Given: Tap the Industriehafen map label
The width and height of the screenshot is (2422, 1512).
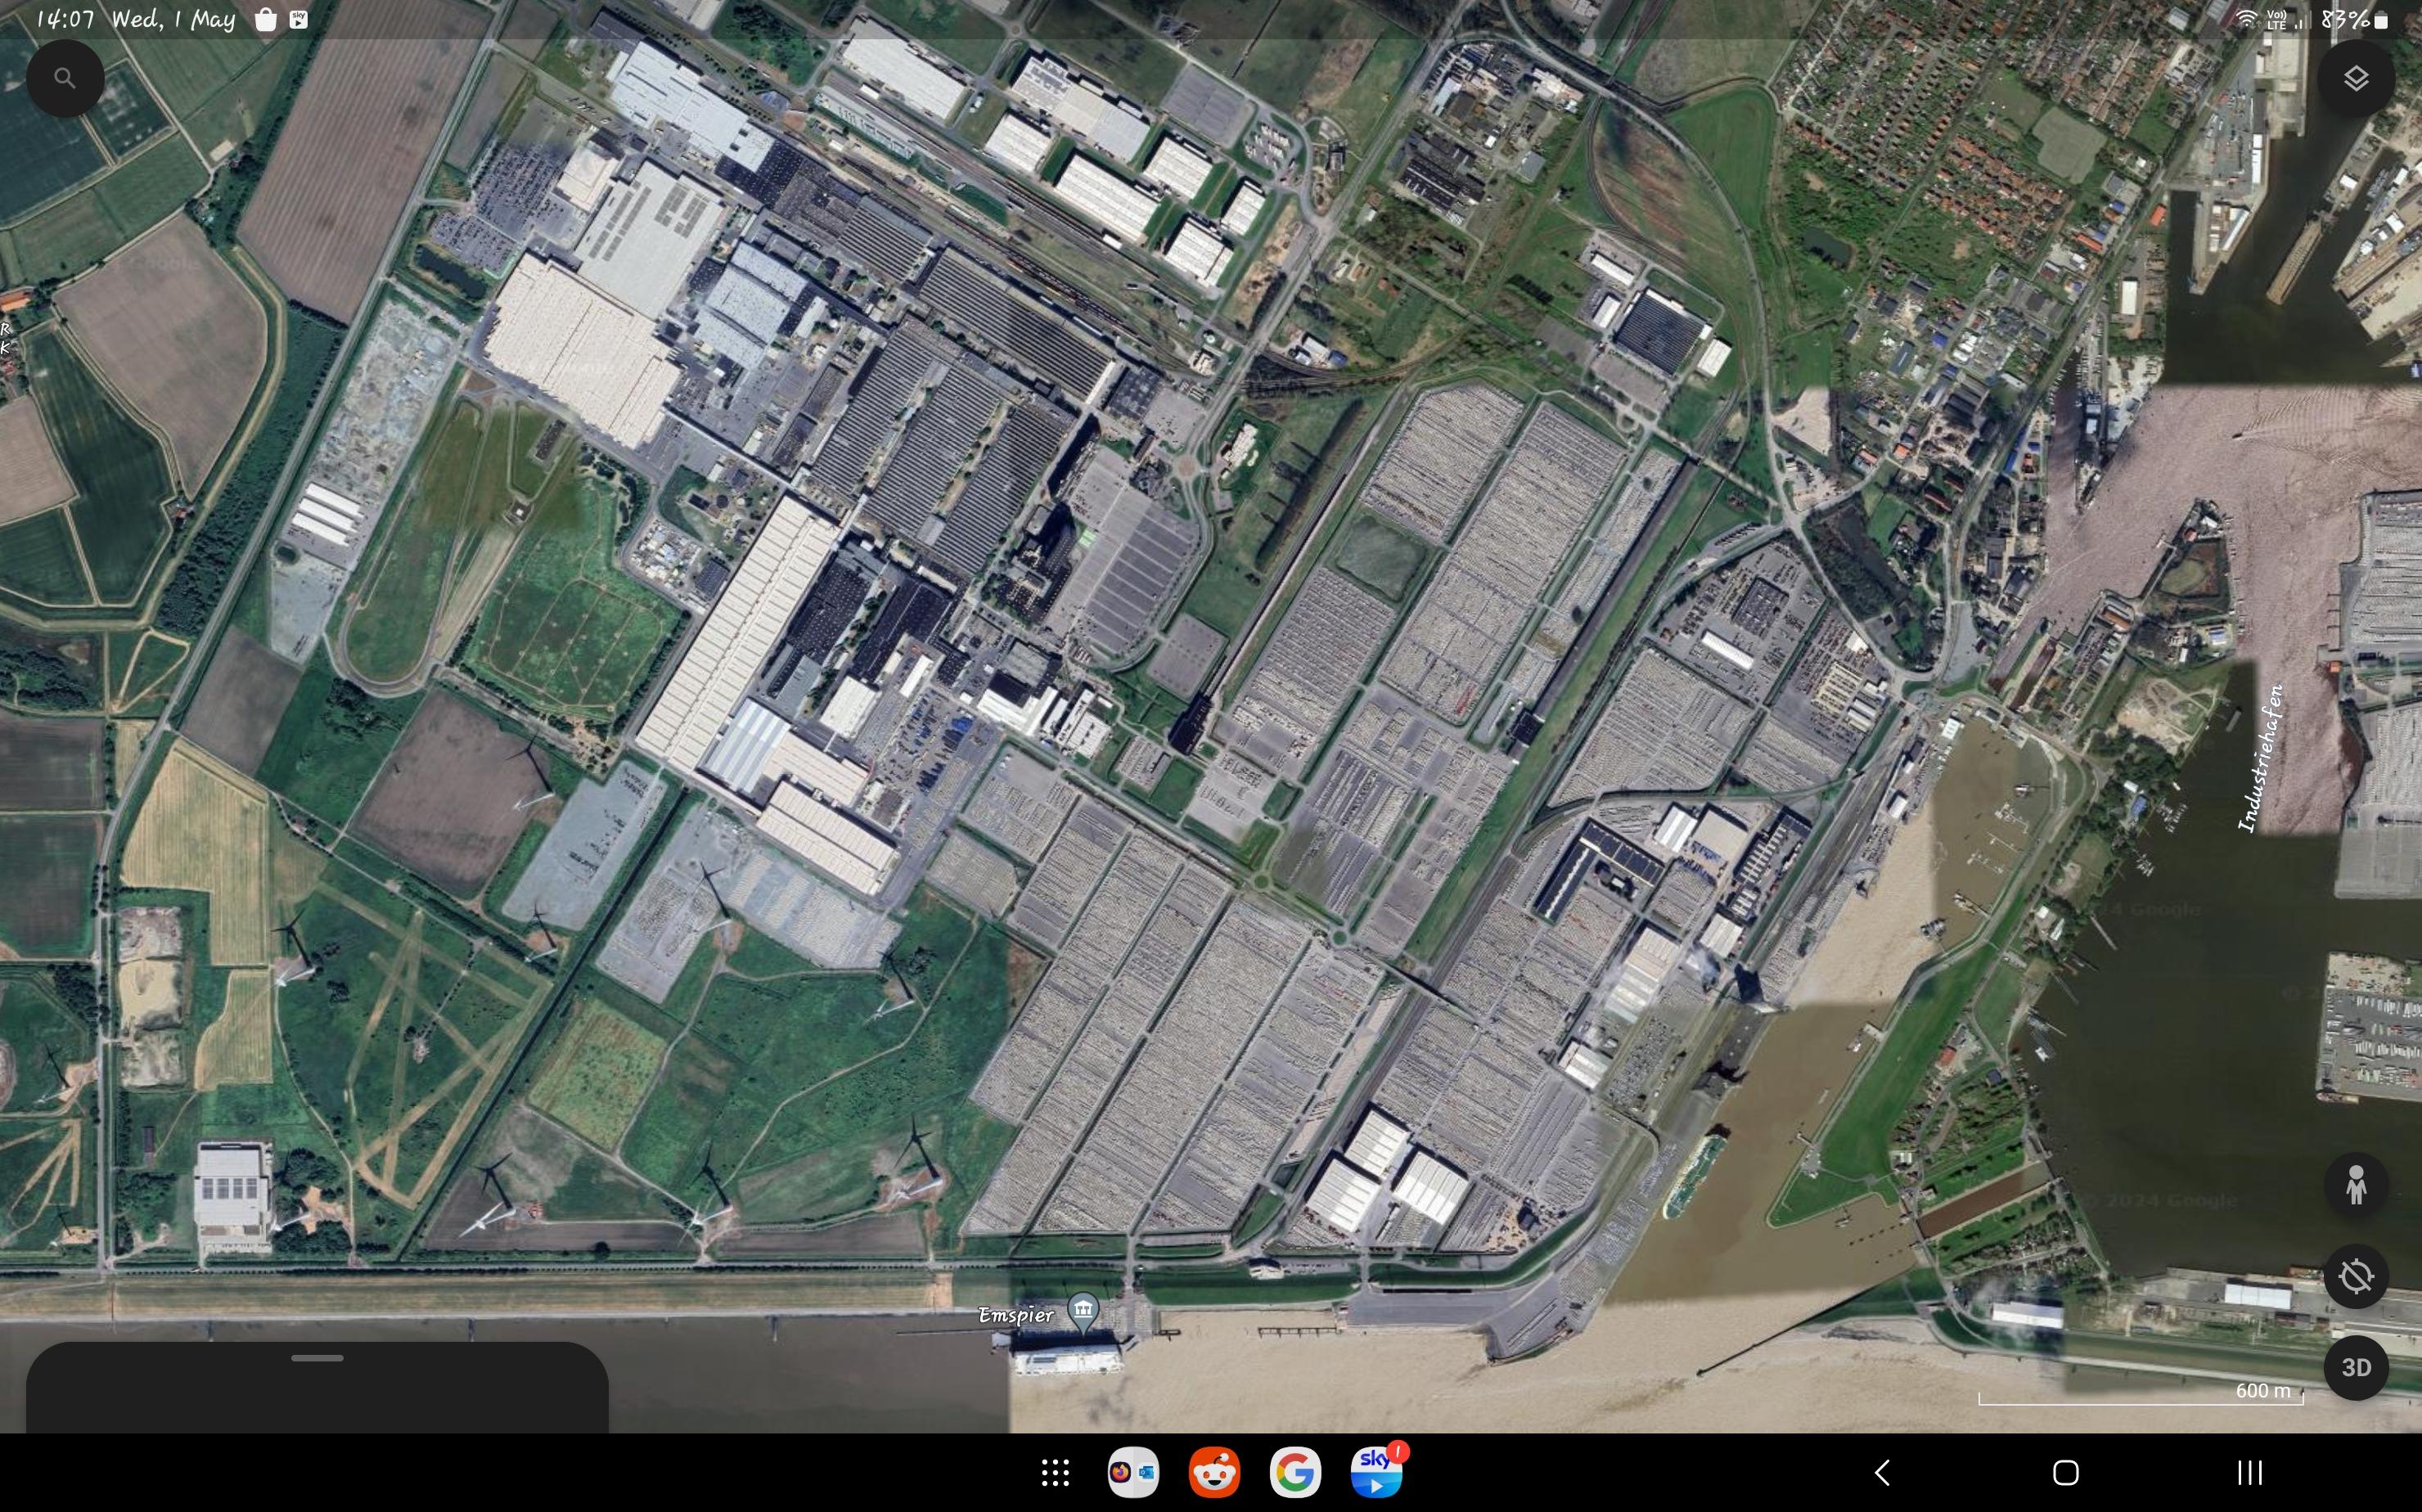Looking at the screenshot, I should 2262,758.
